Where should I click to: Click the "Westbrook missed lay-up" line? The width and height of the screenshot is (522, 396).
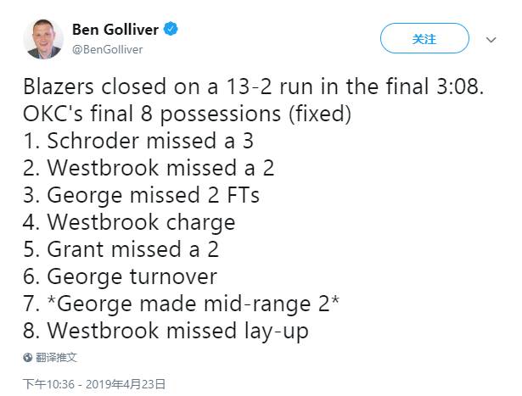tap(166, 331)
